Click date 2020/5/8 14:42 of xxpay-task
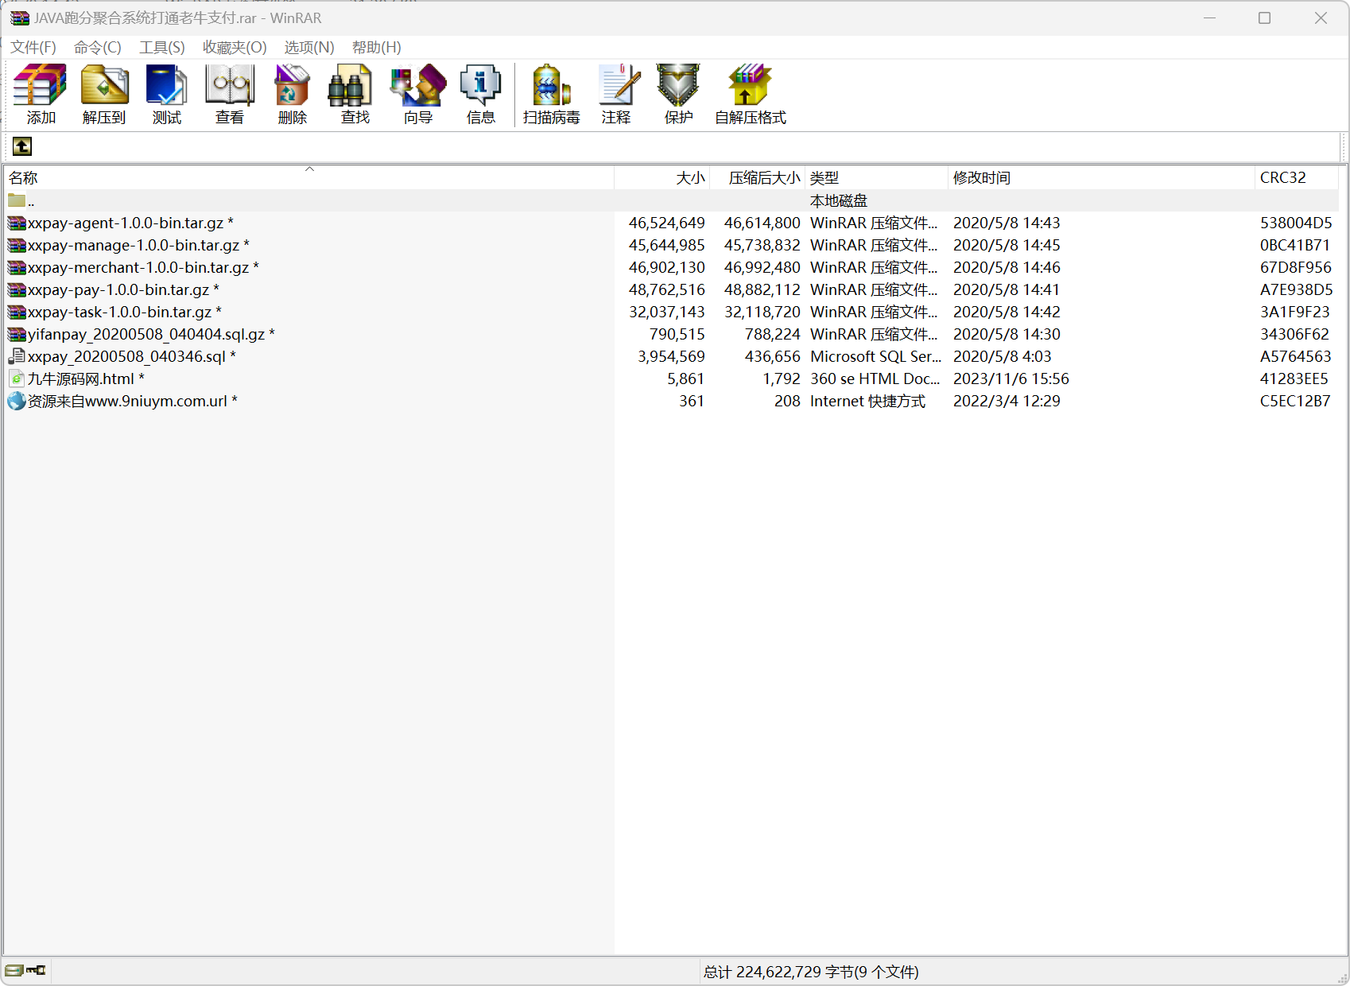 [x=1007, y=312]
